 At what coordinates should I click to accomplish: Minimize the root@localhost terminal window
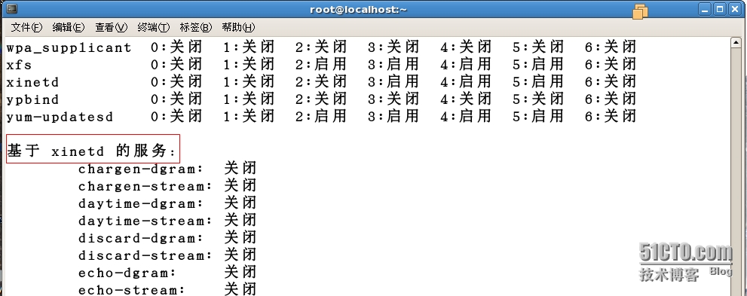click(x=705, y=9)
